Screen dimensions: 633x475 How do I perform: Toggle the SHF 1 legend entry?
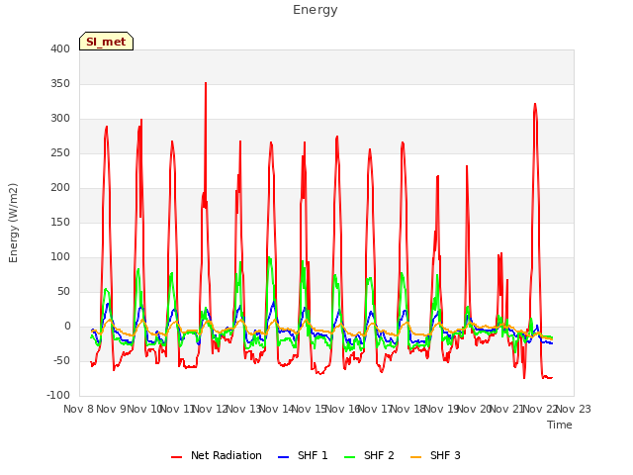point(304,455)
